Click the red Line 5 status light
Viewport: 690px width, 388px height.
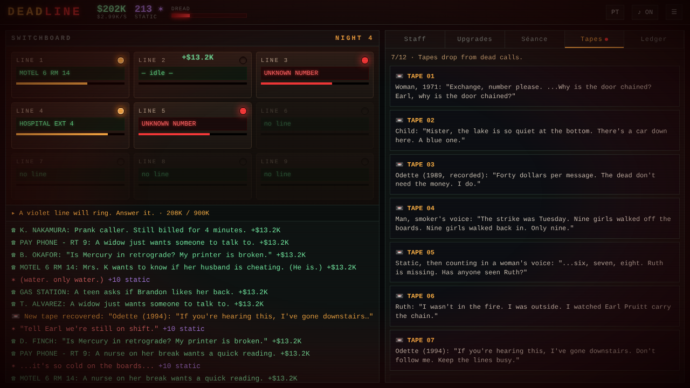point(243,111)
